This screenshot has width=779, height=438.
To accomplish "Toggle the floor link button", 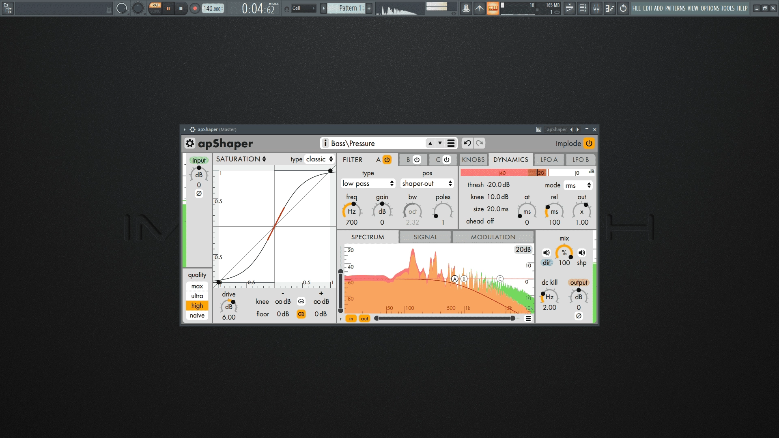I will pyautogui.click(x=301, y=314).
